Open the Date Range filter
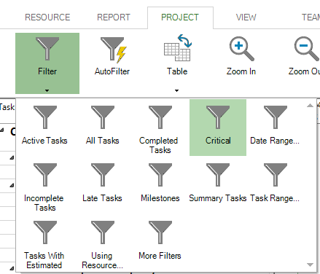320x274 pixels. coord(276,128)
